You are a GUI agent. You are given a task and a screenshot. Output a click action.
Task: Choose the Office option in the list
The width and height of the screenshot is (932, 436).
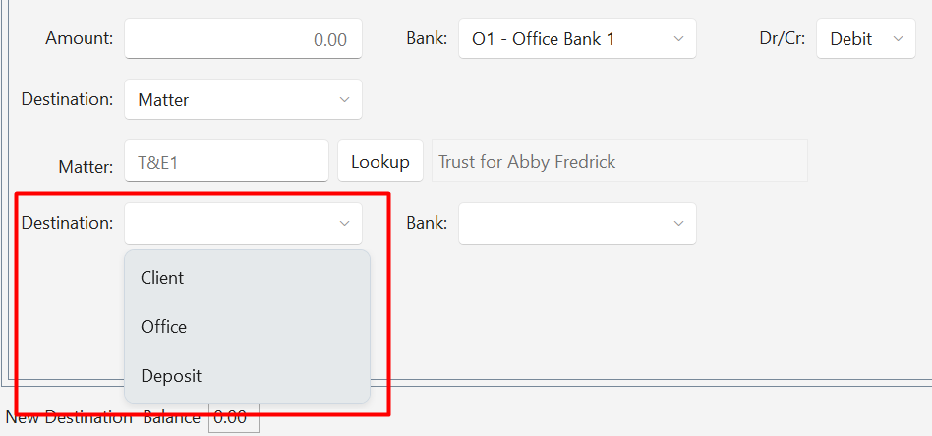(x=164, y=327)
